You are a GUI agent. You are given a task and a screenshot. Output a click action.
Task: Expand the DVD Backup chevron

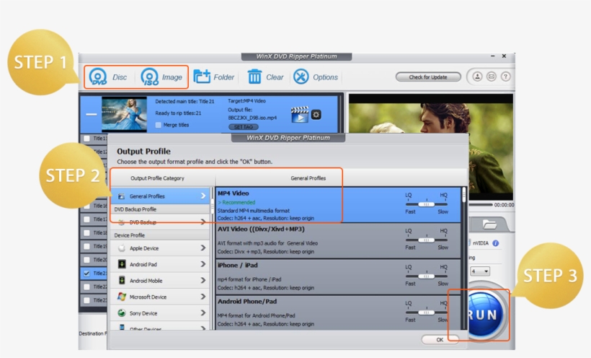point(203,222)
